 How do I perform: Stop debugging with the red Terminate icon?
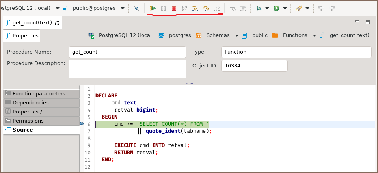pos(174,8)
